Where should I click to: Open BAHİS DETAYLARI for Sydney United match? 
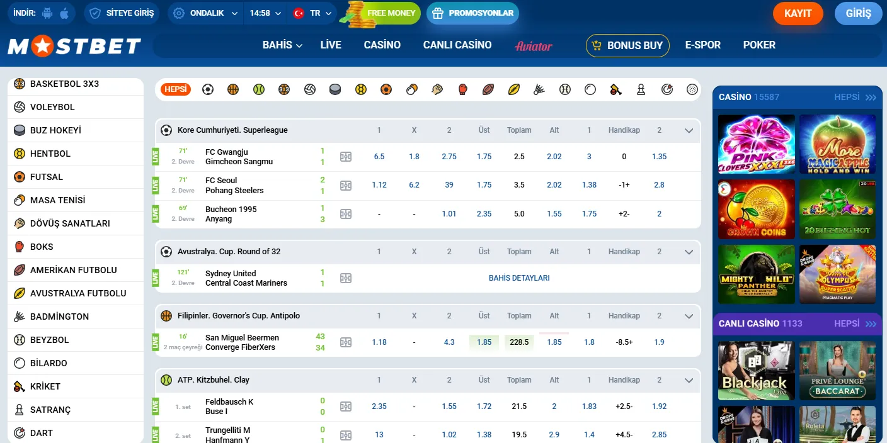pyautogui.click(x=519, y=278)
